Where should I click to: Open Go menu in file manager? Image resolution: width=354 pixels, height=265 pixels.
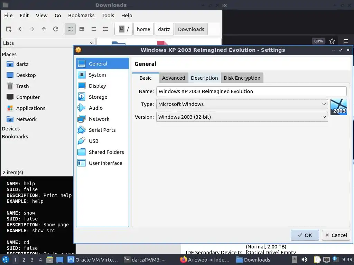[x=58, y=16]
